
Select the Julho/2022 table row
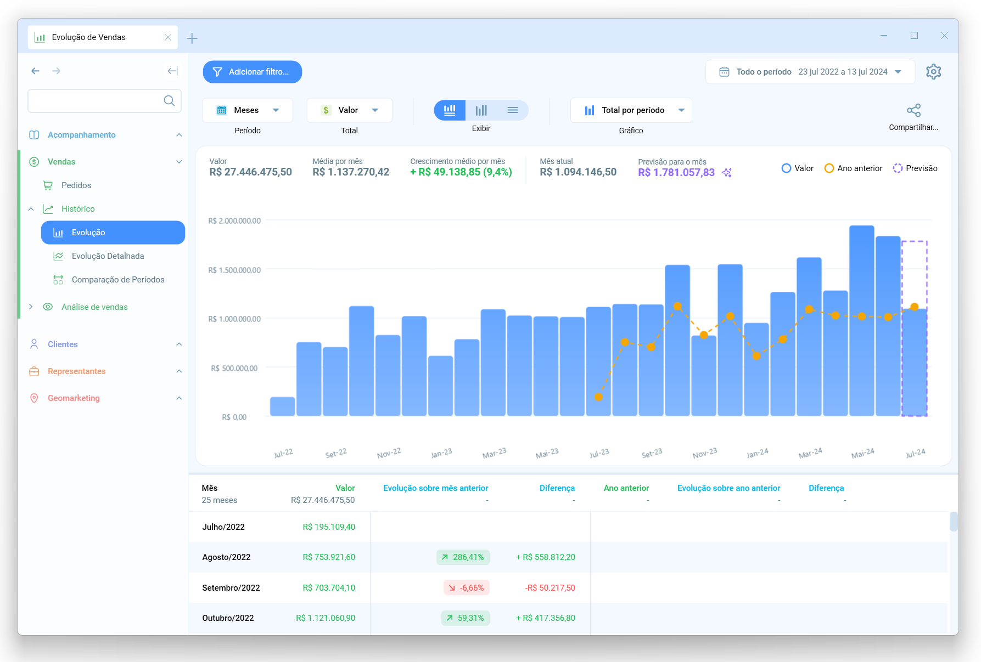pyautogui.click(x=568, y=527)
